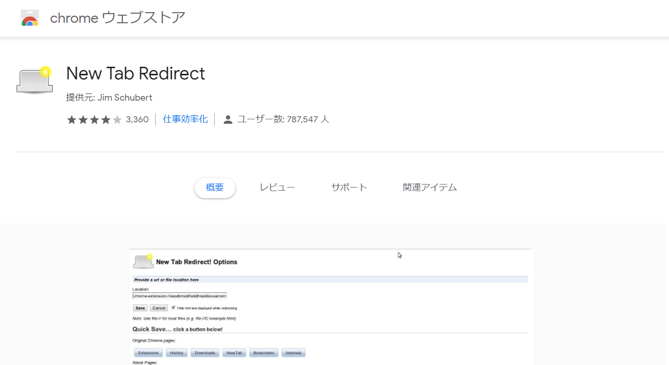Click Bookmarks quick save button
Screen dimensions: 669x365
[264, 353]
